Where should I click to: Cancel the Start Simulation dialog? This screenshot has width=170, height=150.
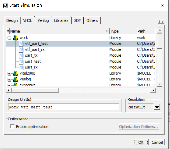[x=157, y=142]
